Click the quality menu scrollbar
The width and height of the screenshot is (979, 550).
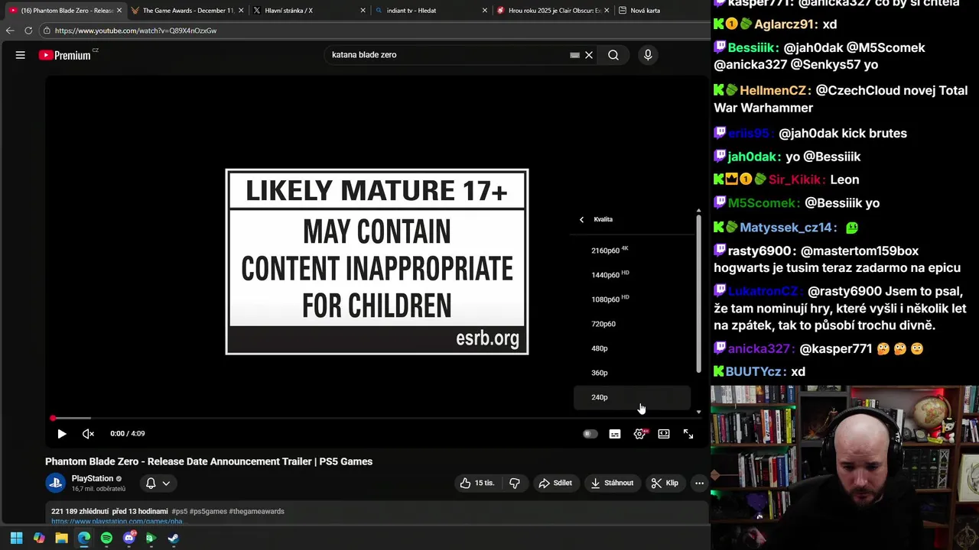[698, 294]
